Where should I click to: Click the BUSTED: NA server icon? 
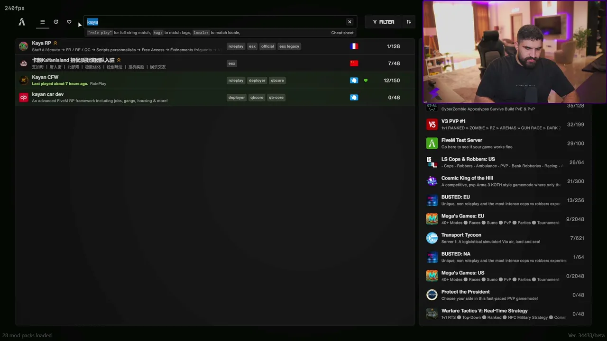point(432,257)
